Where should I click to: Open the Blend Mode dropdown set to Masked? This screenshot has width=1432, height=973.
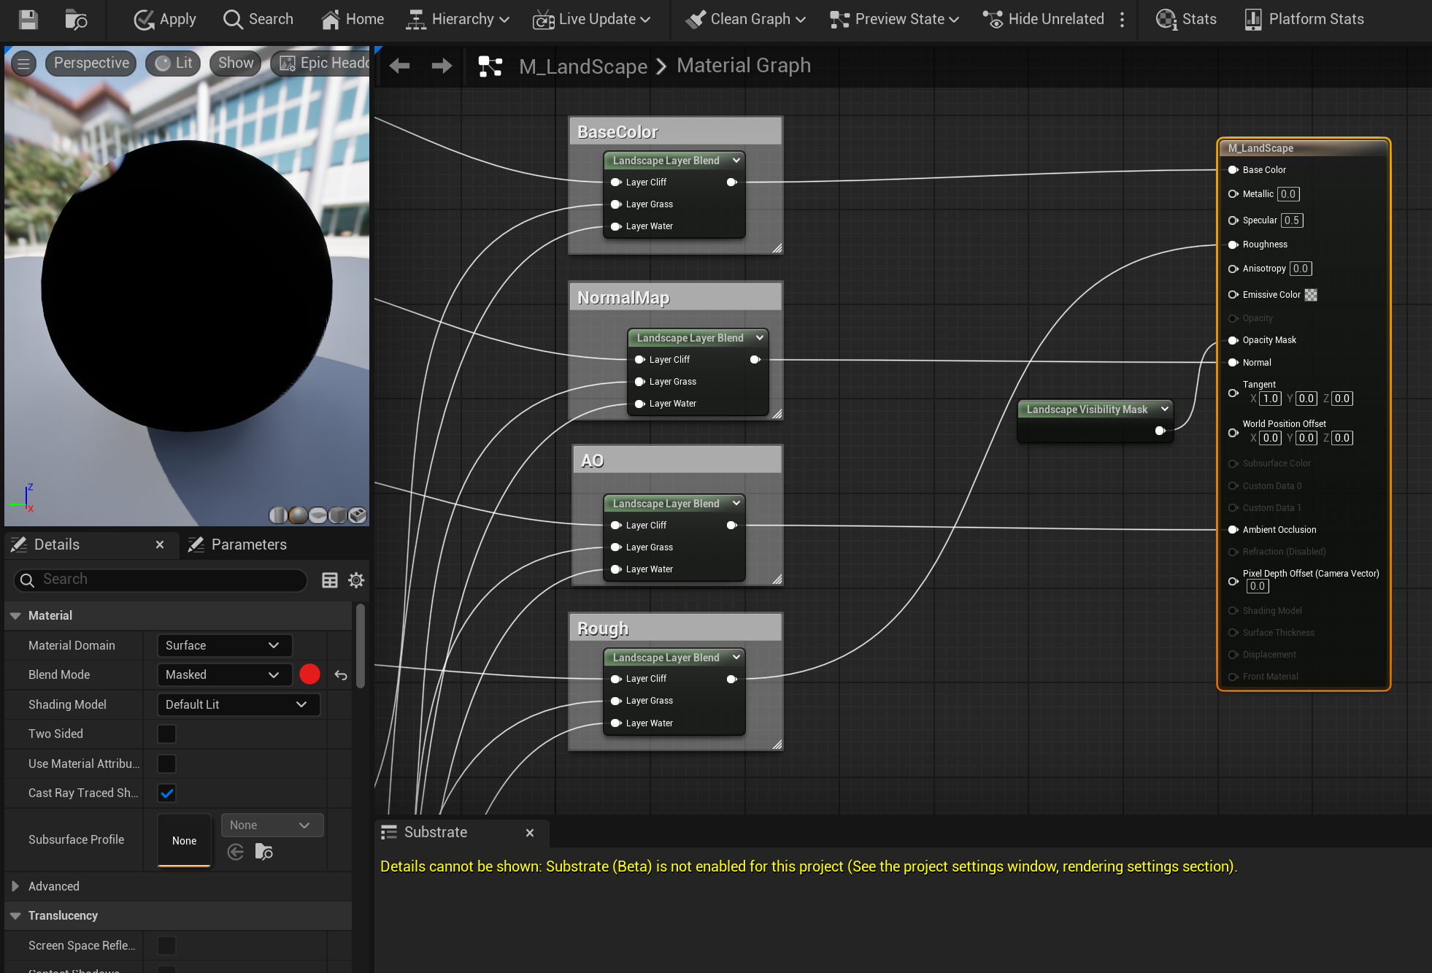tap(223, 675)
